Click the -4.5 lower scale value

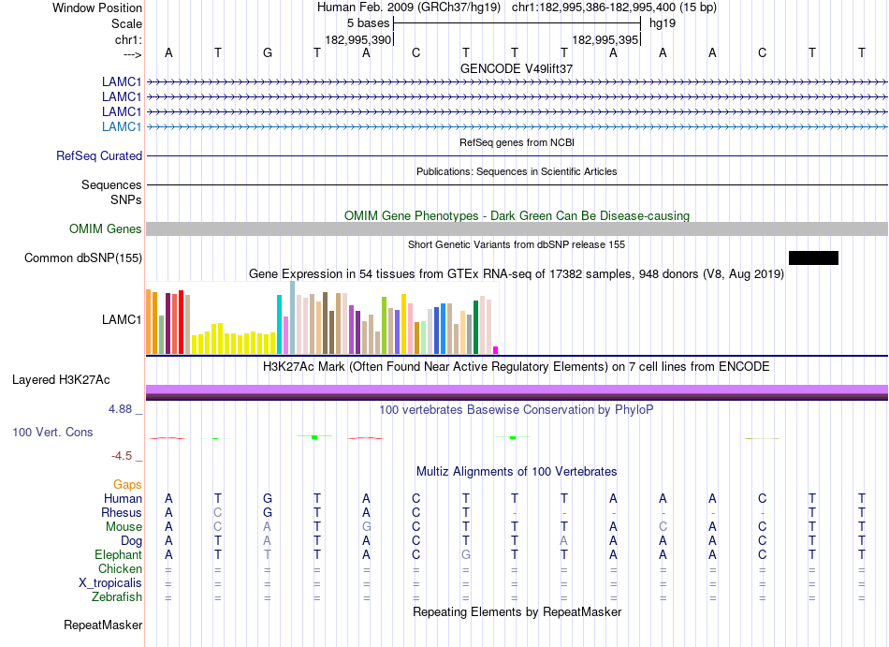[122, 456]
